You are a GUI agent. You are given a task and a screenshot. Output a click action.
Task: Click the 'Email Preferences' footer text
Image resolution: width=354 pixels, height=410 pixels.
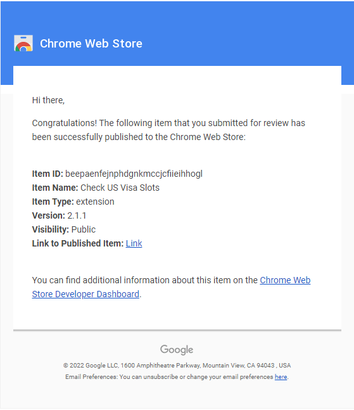92,377
